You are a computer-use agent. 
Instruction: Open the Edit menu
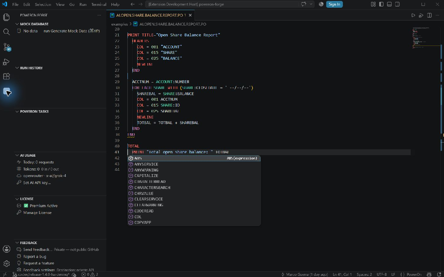click(27, 4)
